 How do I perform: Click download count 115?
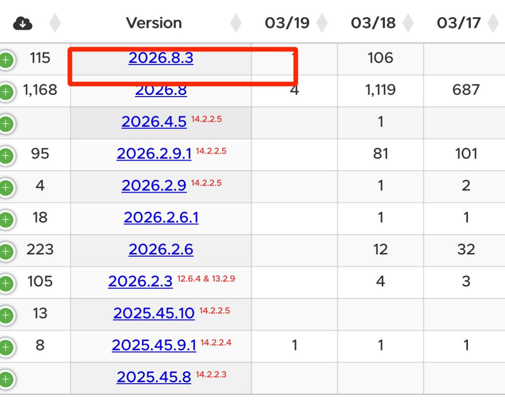[40, 58]
